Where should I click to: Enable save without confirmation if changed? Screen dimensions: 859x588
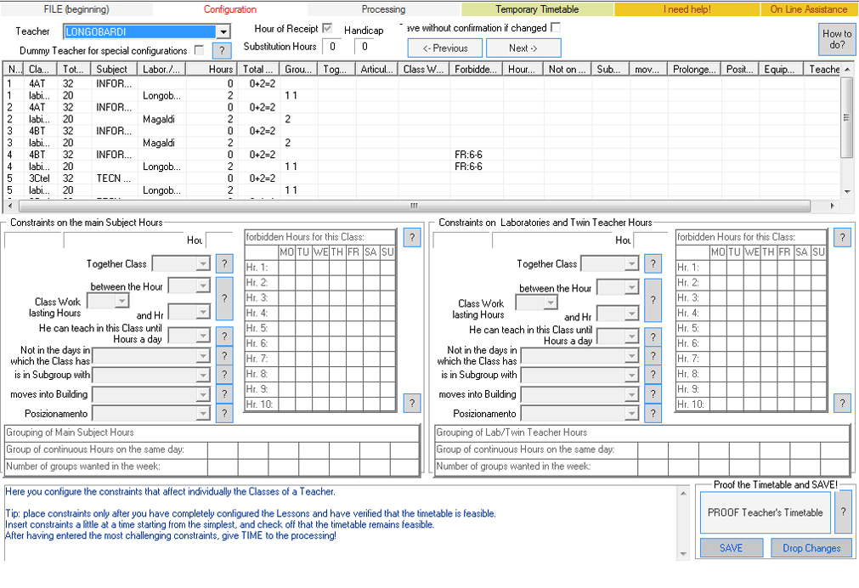click(556, 27)
